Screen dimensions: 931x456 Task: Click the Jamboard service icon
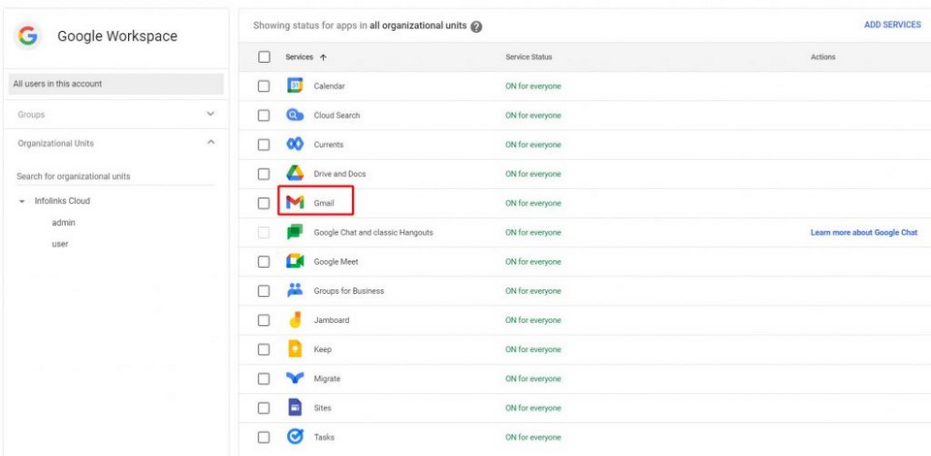pos(295,320)
